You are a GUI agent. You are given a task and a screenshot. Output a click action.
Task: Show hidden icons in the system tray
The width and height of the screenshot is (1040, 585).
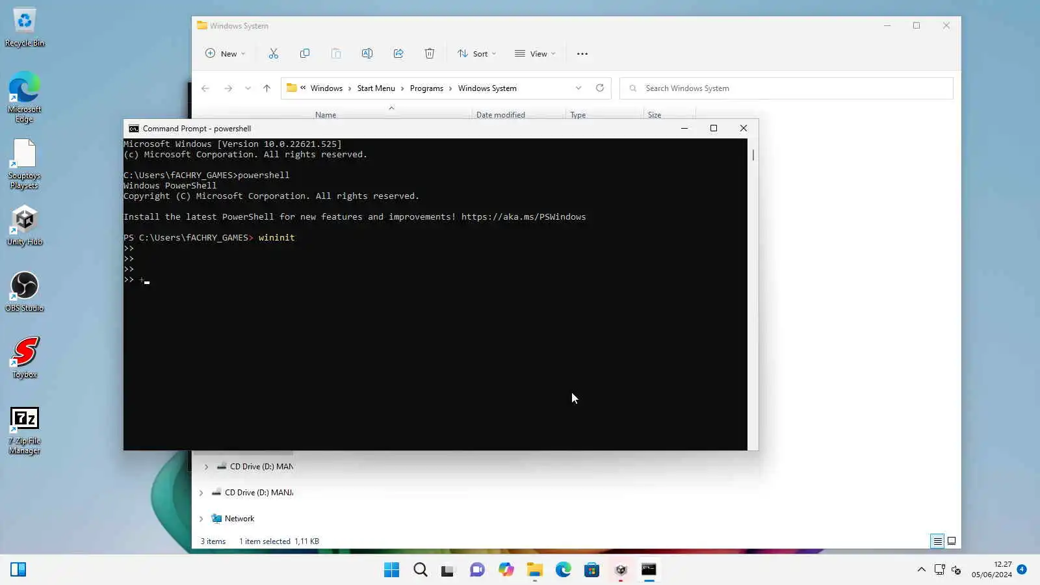(921, 570)
